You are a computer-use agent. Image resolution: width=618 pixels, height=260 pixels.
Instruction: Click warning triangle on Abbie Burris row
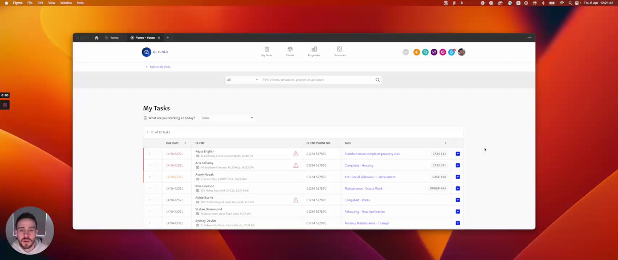click(x=296, y=200)
